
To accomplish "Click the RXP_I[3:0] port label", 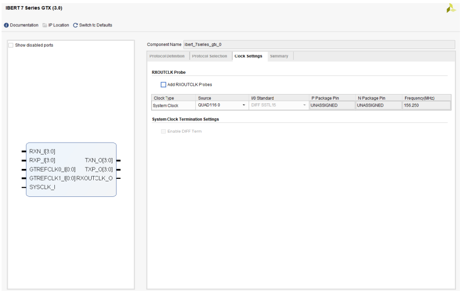I will tap(42, 160).
